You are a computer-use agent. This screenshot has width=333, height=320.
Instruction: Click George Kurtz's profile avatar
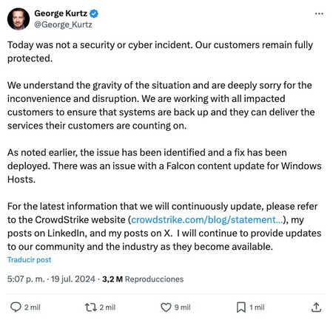(x=18, y=19)
